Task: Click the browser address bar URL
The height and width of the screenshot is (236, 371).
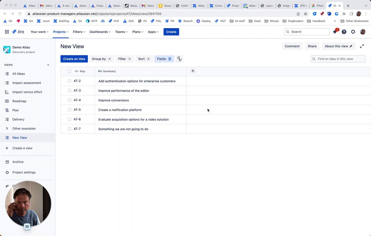Action: [x=97, y=14]
